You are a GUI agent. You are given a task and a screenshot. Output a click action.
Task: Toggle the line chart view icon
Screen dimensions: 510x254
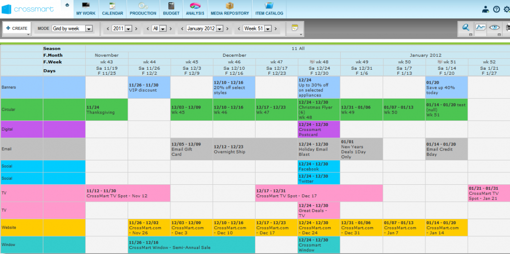pos(481,28)
